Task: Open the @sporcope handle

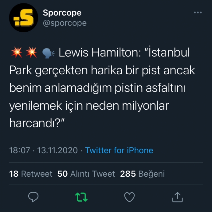Action: pyautogui.click(x=65, y=23)
